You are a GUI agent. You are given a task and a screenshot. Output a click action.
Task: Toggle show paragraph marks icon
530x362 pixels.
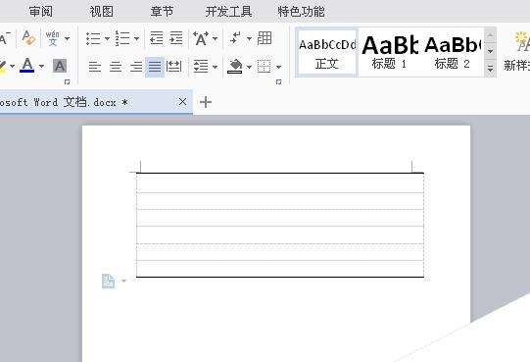click(x=235, y=38)
